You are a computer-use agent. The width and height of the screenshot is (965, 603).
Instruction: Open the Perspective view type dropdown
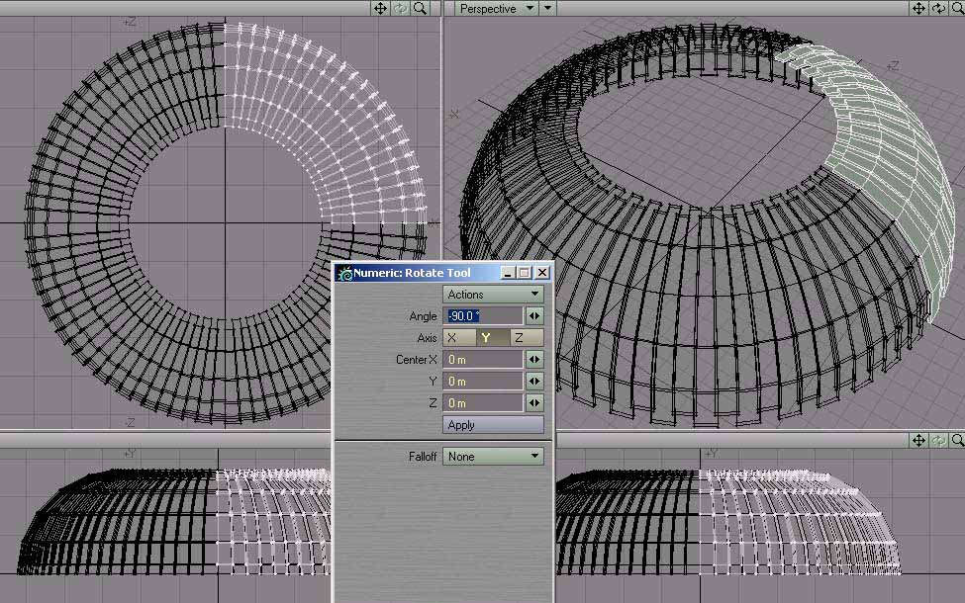(497, 9)
